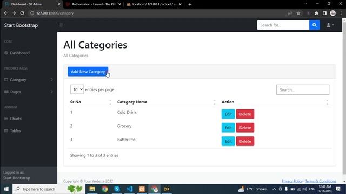Image resolution: width=346 pixels, height=194 pixels.
Task: Share this page icon
Action: (290, 13)
